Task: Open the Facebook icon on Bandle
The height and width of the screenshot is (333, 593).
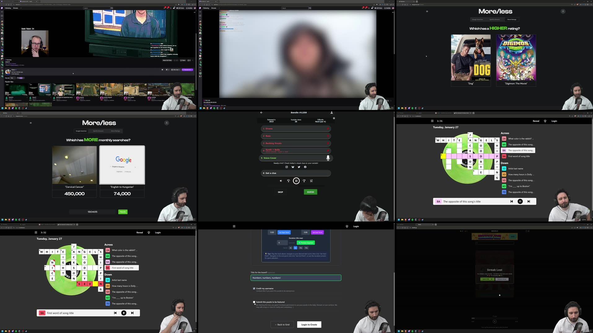Action: point(305,167)
